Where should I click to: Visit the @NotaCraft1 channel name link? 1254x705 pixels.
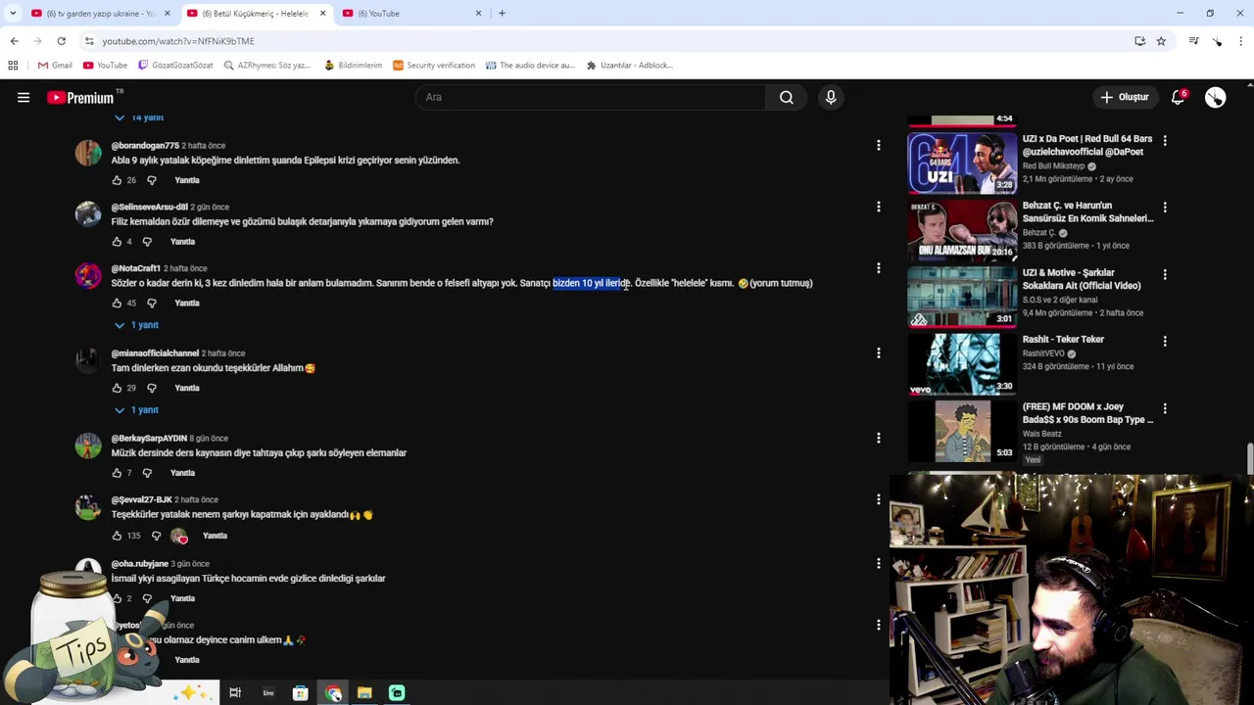[x=135, y=268]
